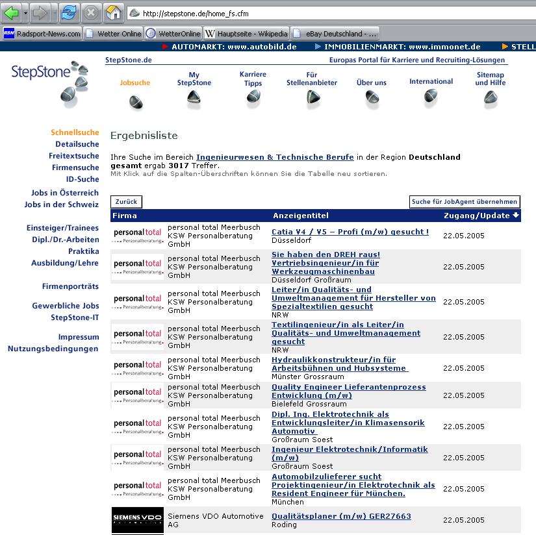The height and width of the screenshot is (535, 536).
Task: Open the My StepStone navigation label
Action: point(194,79)
